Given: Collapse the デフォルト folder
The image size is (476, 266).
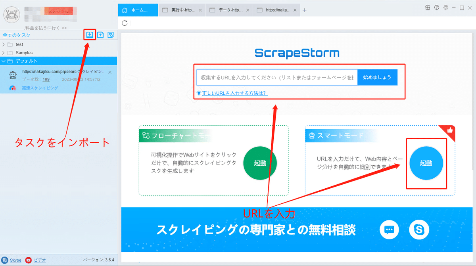Looking at the screenshot, I should tap(4, 61).
